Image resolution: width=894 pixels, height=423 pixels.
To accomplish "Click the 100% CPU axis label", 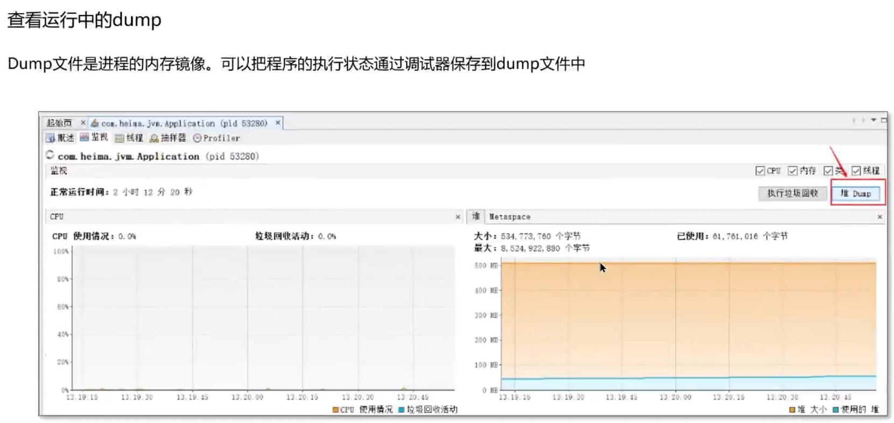I will pyautogui.click(x=61, y=251).
